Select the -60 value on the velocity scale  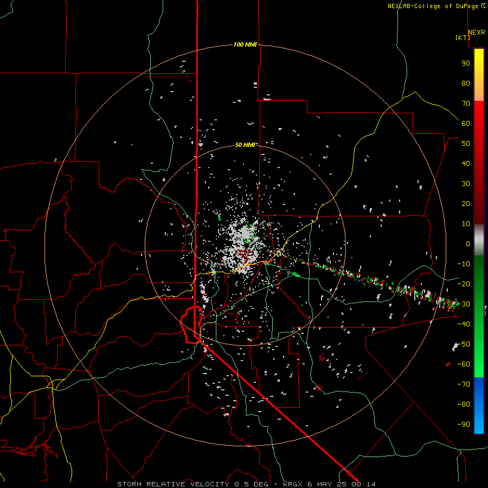click(464, 364)
